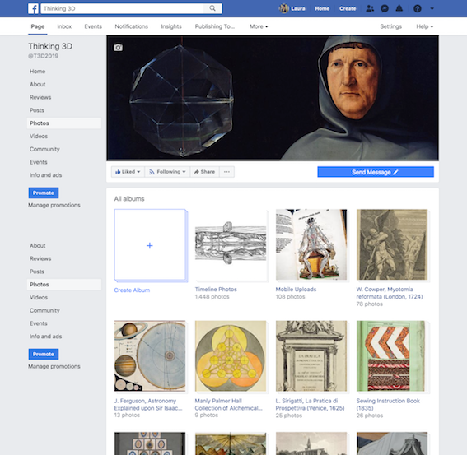Viewport: 467px width, 455px height.
Task: Click the upper Promote button
Action: click(44, 193)
